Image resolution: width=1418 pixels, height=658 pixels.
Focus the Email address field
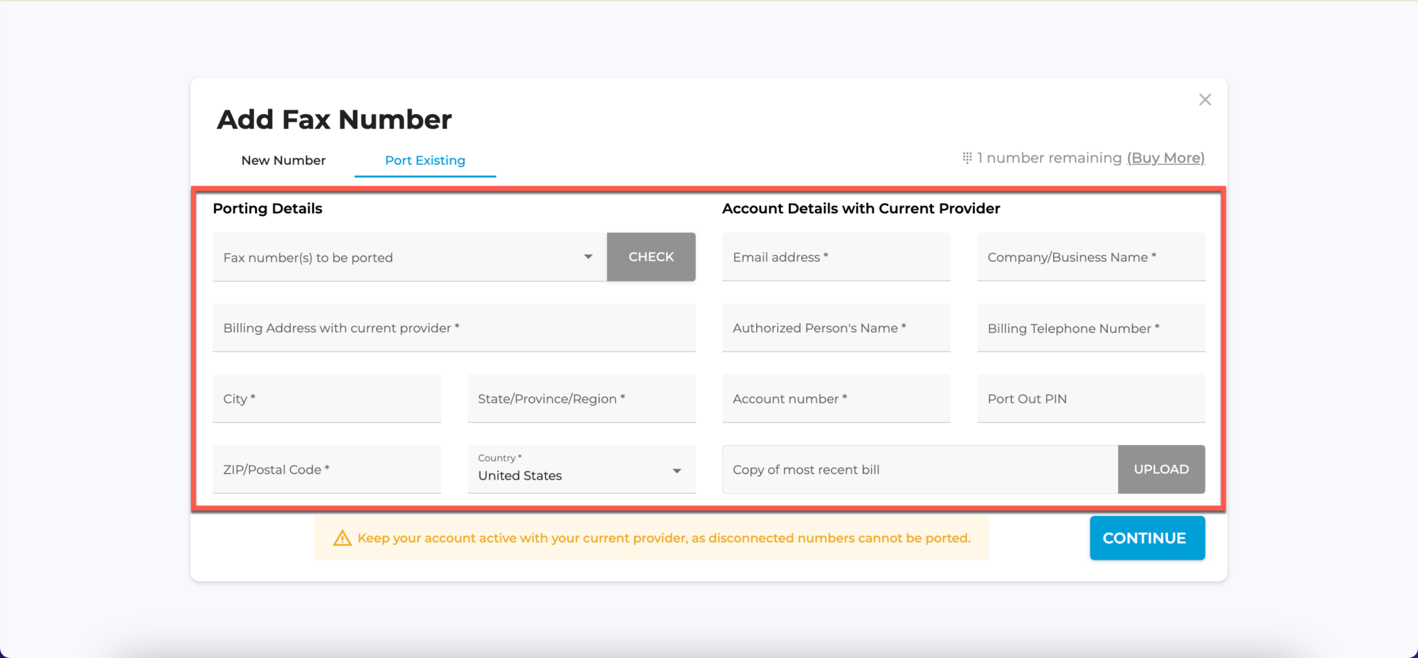click(836, 257)
